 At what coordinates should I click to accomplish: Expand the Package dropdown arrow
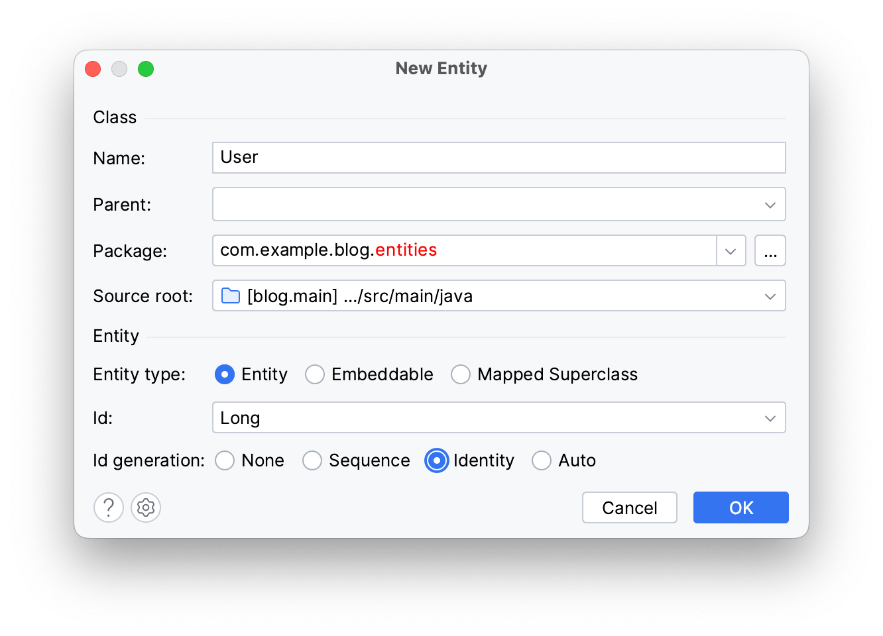point(731,250)
